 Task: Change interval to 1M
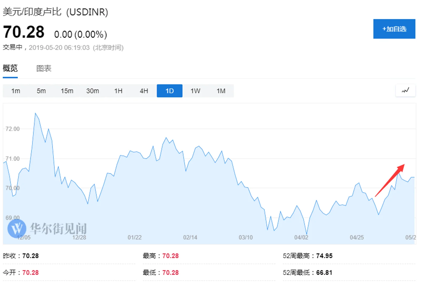221,91
